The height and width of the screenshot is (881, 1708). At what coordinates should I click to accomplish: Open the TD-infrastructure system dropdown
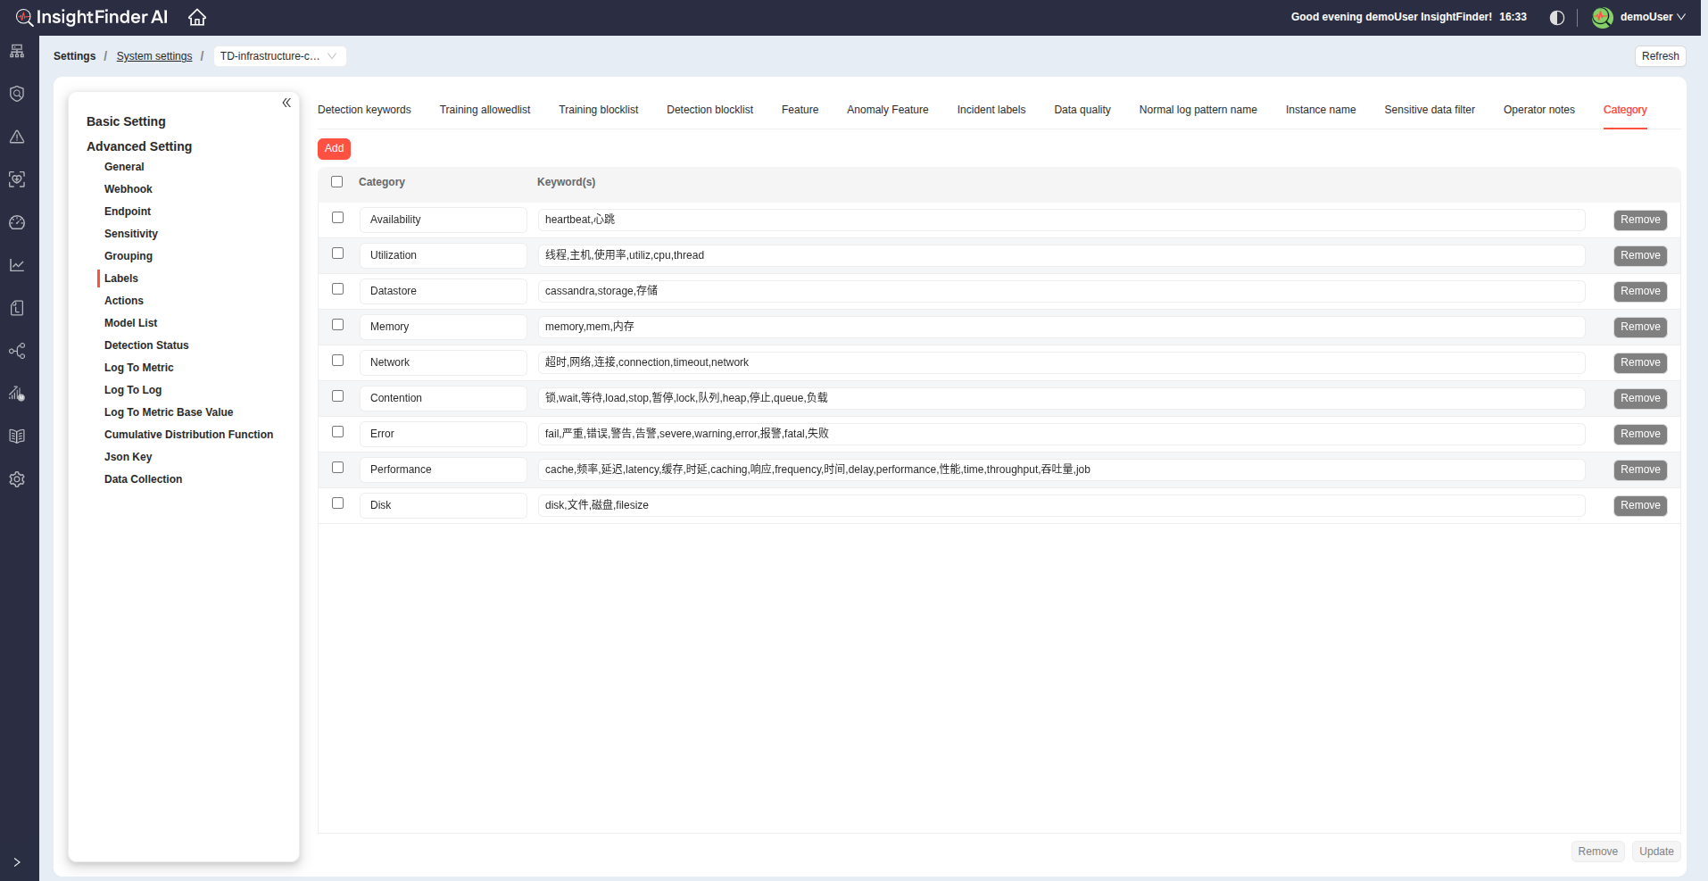279,56
